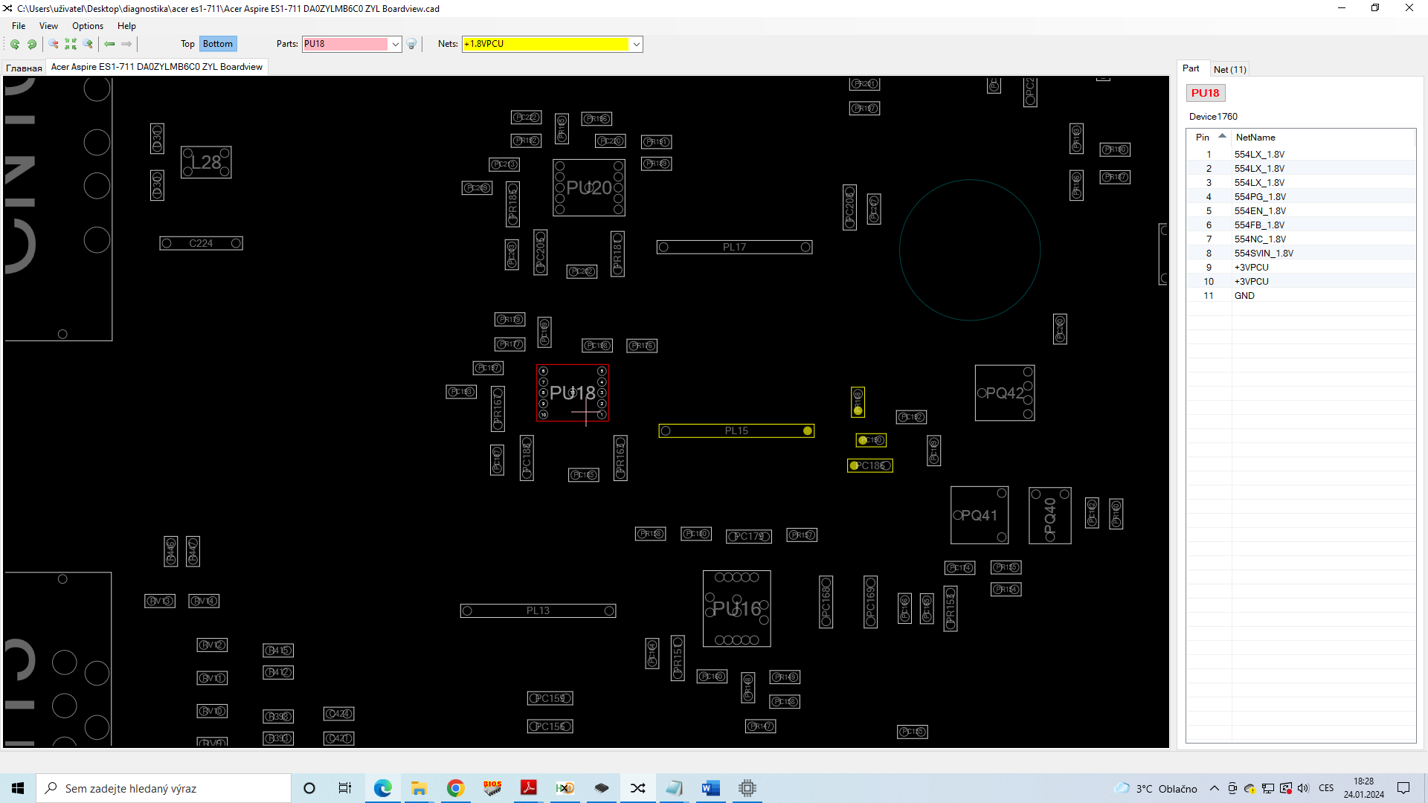Click the highlighted PC186 capacitor
Viewport: 1428px width, 803px height.
tap(870, 465)
